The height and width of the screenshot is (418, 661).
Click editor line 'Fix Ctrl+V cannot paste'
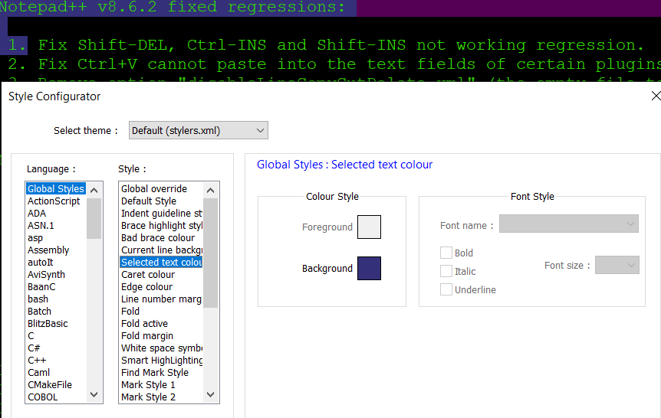point(350,64)
